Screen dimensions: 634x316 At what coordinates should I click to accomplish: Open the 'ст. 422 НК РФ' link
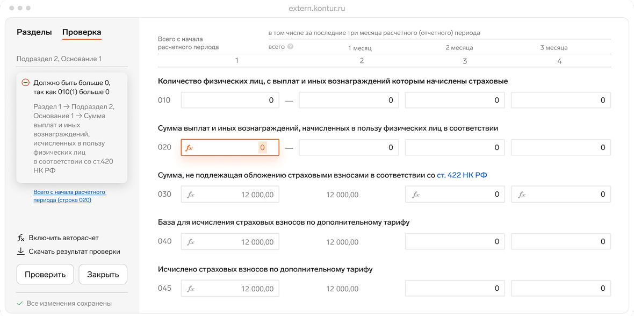coord(462,175)
